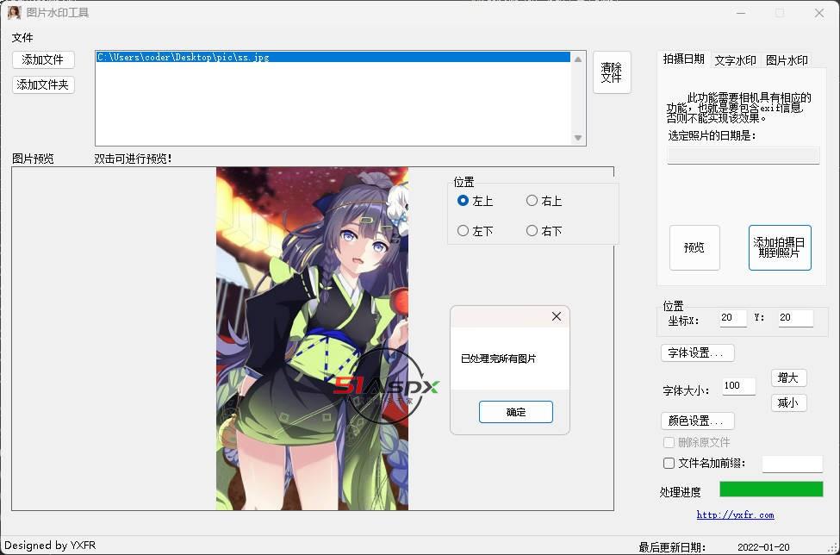Click the 添加文件 button
The width and height of the screenshot is (840, 555).
(x=43, y=60)
